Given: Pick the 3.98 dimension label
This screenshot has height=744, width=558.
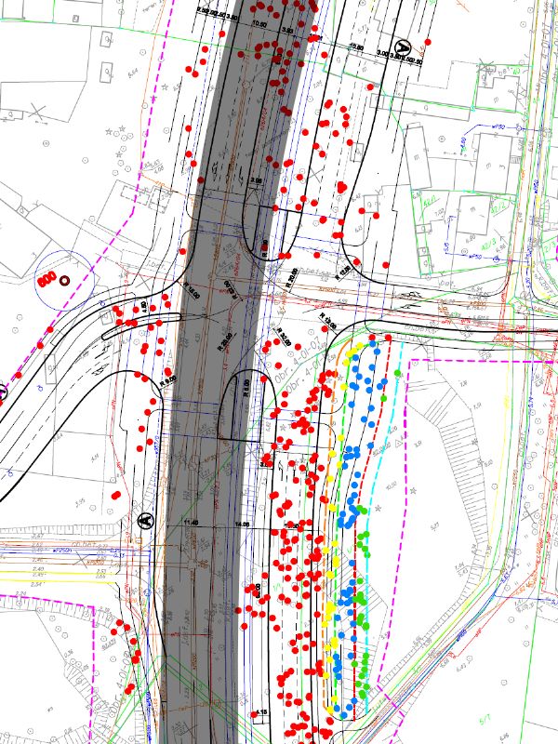Looking at the screenshot, I should coord(257,180).
